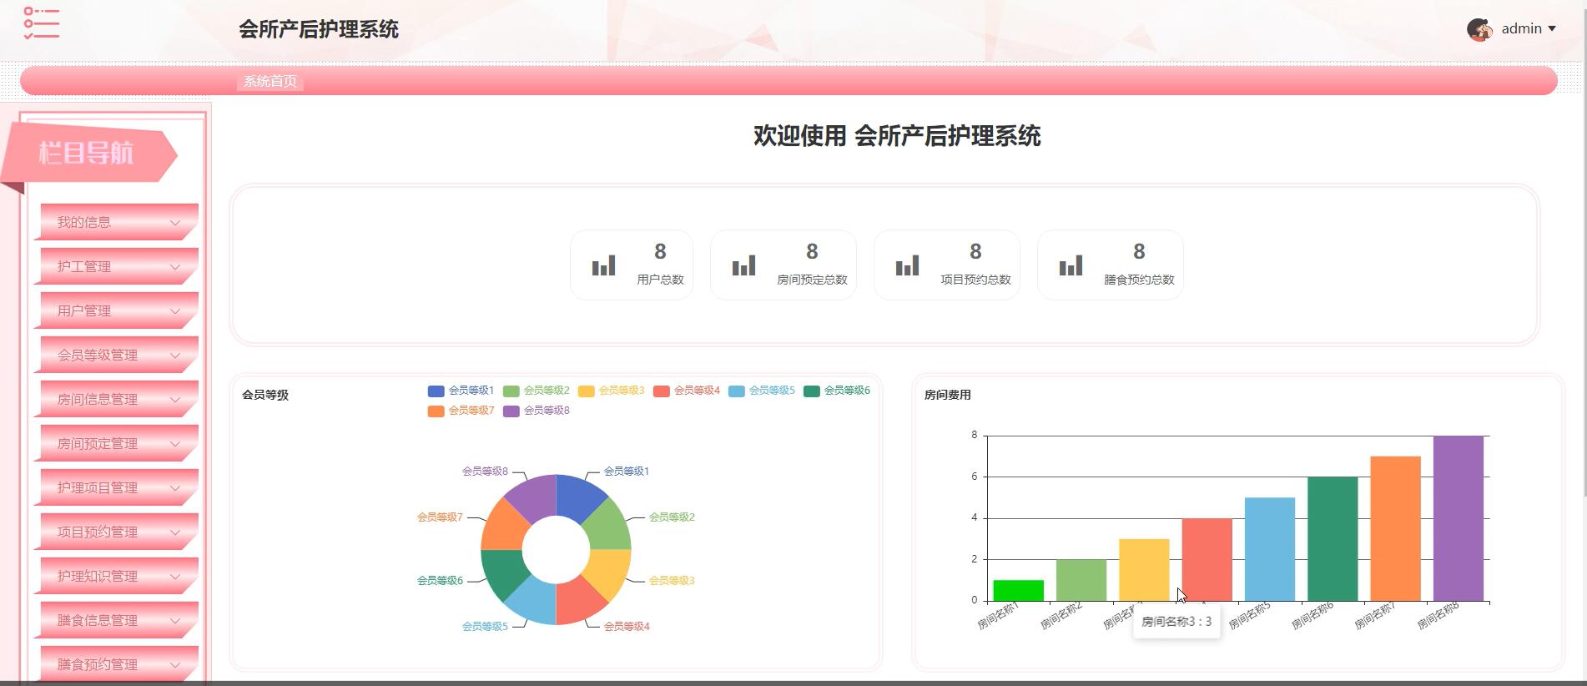The width and height of the screenshot is (1587, 686).
Task: Click the menu list icon in header
Action: (41, 23)
